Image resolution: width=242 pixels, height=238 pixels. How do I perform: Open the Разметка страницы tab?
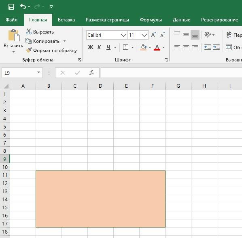coord(107,20)
